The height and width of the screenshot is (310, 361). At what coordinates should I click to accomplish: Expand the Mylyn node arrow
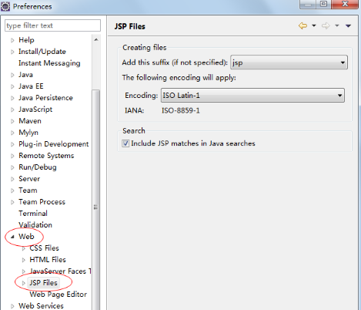coord(12,133)
